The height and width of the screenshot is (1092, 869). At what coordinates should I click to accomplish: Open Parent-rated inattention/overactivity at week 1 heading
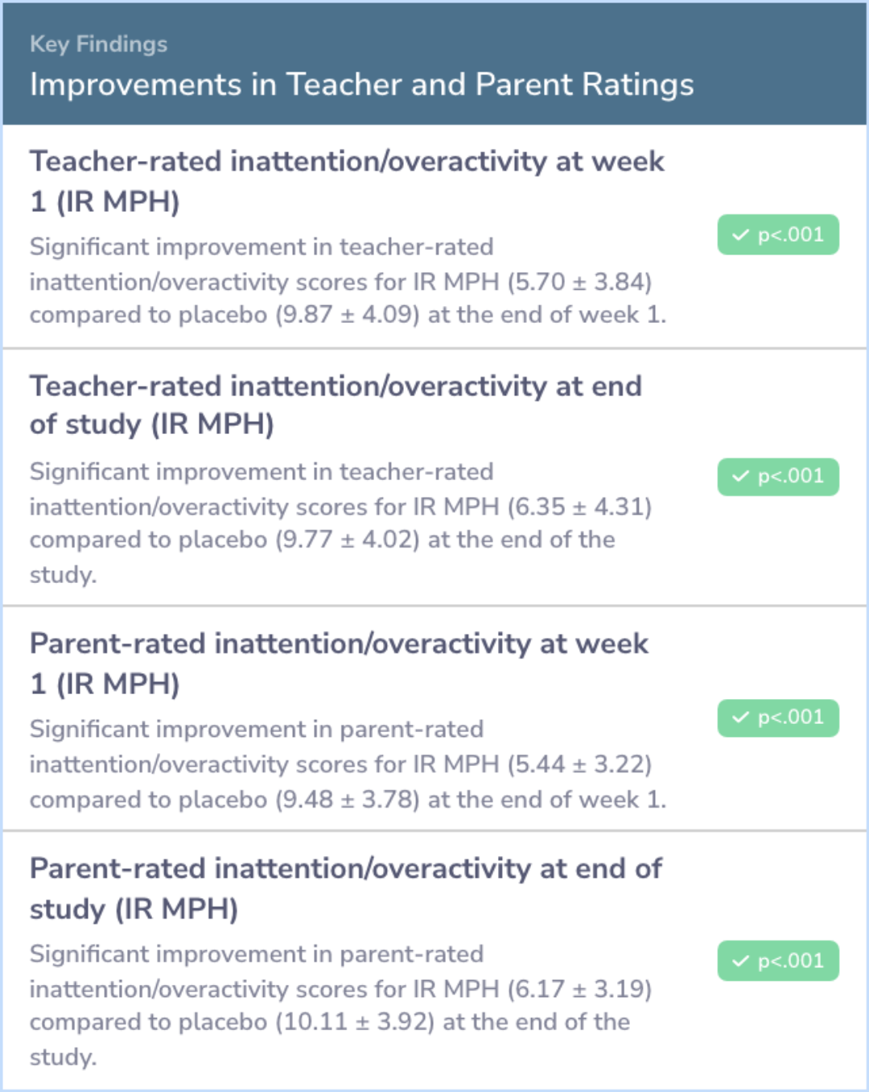[x=339, y=664]
